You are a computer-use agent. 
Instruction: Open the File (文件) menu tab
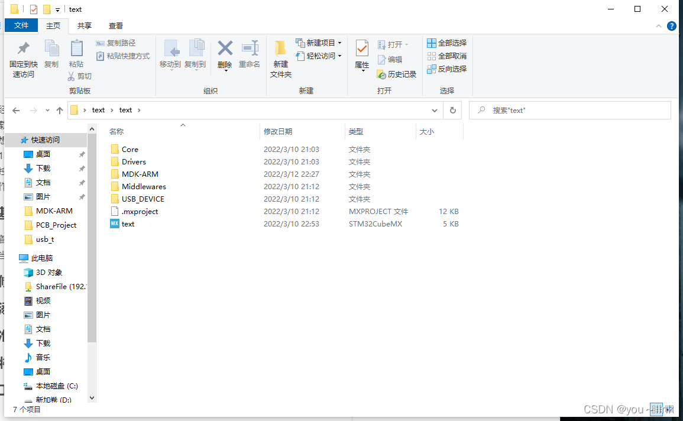pos(21,25)
